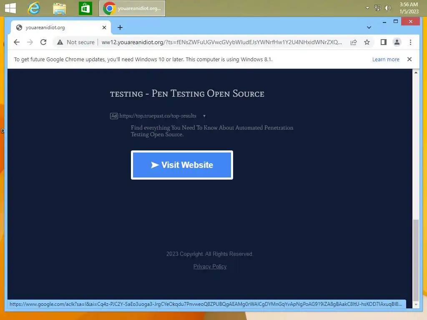Go forward to next page
Image resolution: width=427 pixels, height=320 pixels.
tap(30, 42)
